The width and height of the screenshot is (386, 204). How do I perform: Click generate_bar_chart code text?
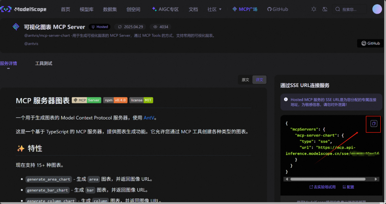[x=48, y=190]
